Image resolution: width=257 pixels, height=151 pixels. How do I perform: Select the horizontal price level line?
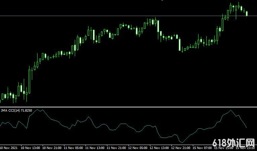pos(128,16)
